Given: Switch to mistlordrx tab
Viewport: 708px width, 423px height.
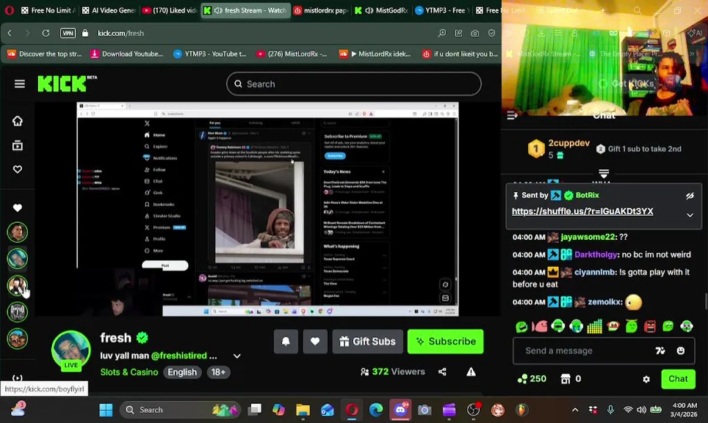Looking at the screenshot, I should 320,11.
